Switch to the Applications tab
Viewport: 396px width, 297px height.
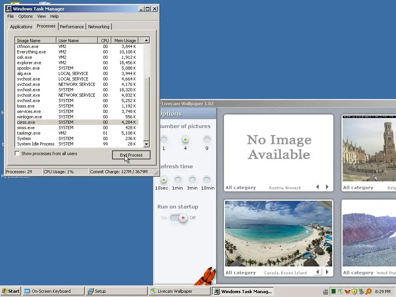tap(21, 27)
